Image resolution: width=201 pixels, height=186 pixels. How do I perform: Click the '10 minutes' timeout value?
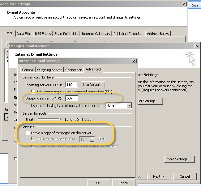tap(83, 120)
